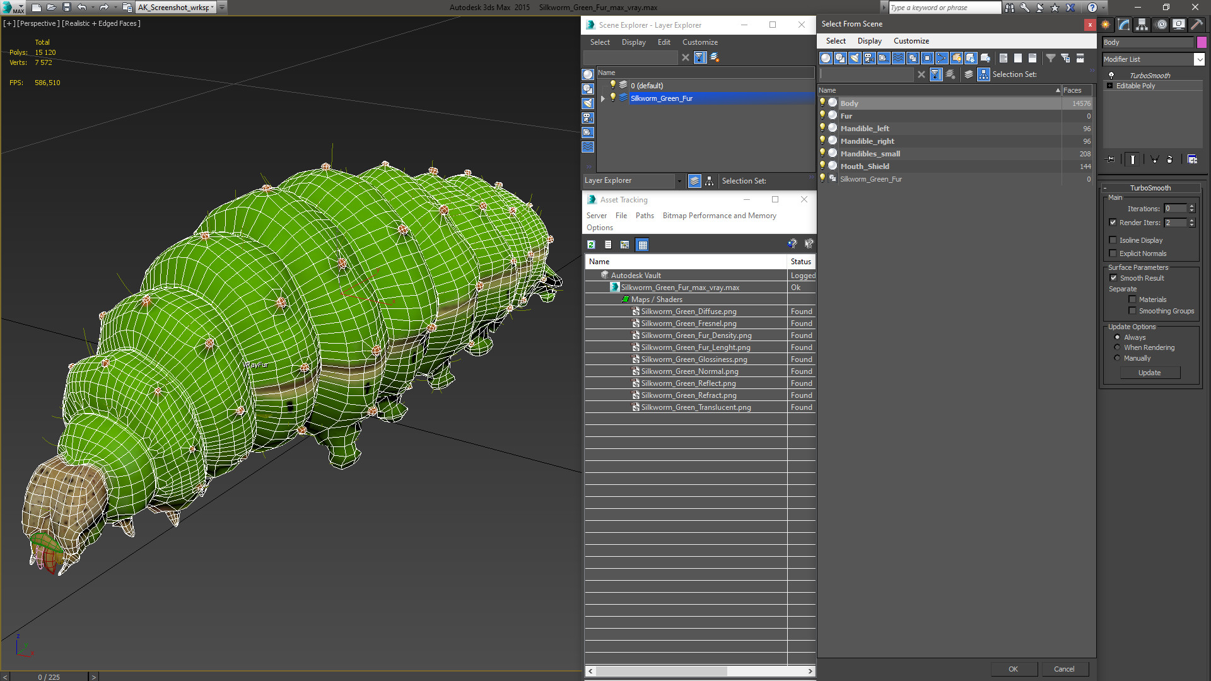The width and height of the screenshot is (1211, 681).
Task: Click the refresh icon in Asset Tracking
Action: point(591,245)
